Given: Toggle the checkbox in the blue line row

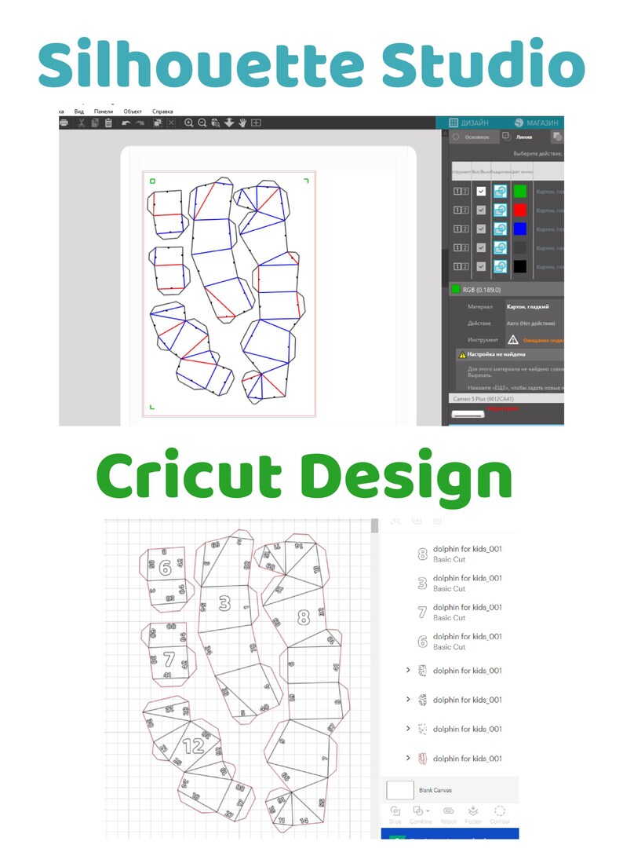Looking at the screenshot, I should tap(481, 229).
